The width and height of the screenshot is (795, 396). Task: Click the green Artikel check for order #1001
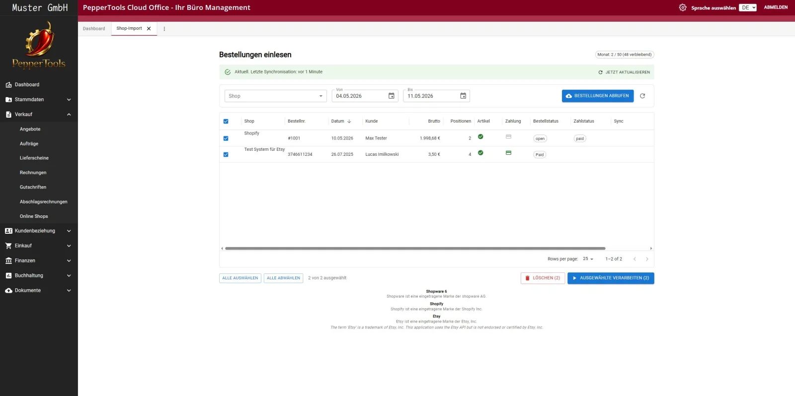(480, 136)
